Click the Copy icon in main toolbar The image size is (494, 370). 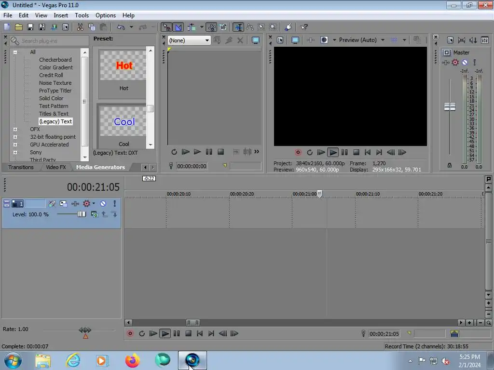(x=92, y=27)
